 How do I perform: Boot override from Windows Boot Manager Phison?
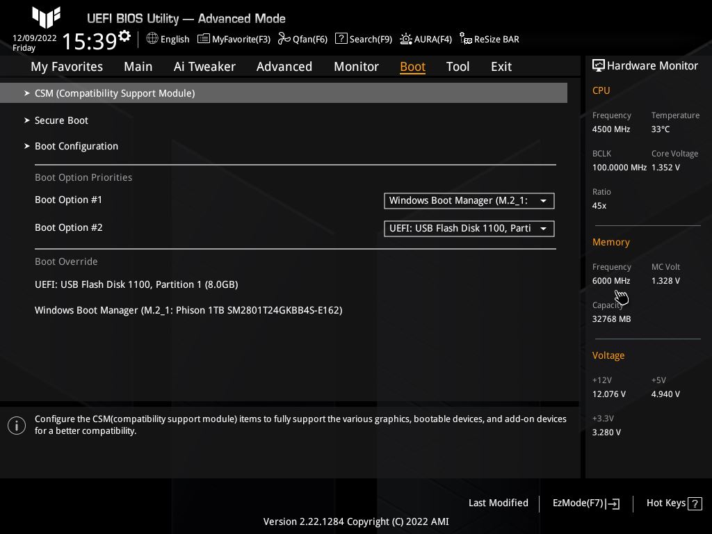(x=188, y=310)
